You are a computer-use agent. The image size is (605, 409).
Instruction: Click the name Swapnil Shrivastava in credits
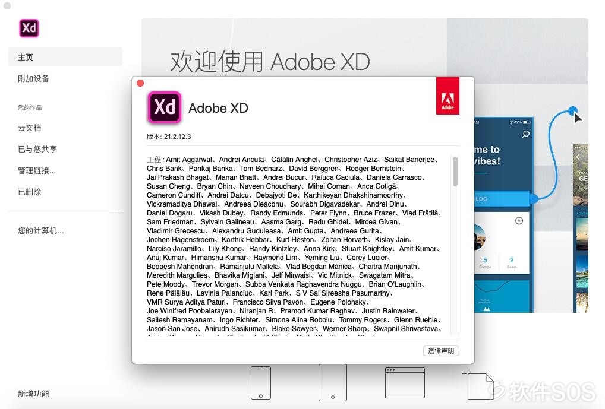coord(406,329)
